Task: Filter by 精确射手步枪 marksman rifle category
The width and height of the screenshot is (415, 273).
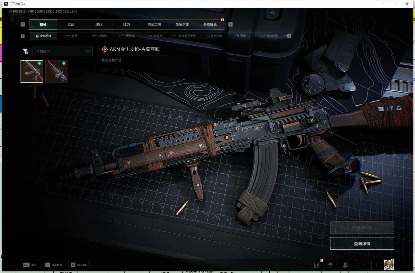Action: pos(184,36)
